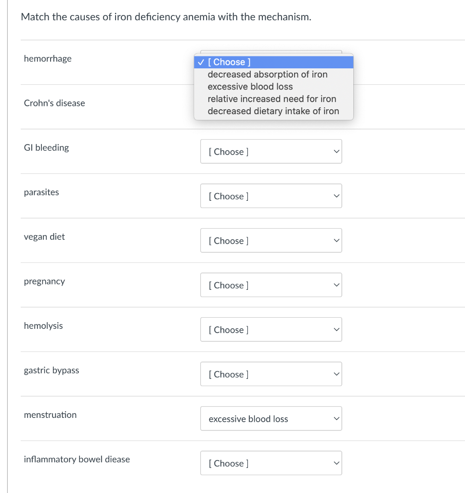The width and height of the screenshot is (465, 493).
Task: Click the hemolysis dropdown chevron arrow
Action: [x=336, y=330]
